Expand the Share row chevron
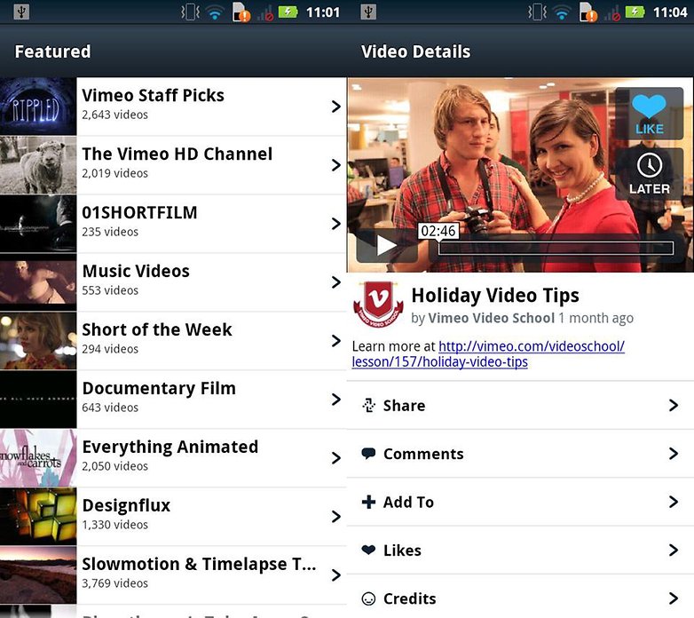The height and width of the screenshot is (618, 694). pos(674,405)
